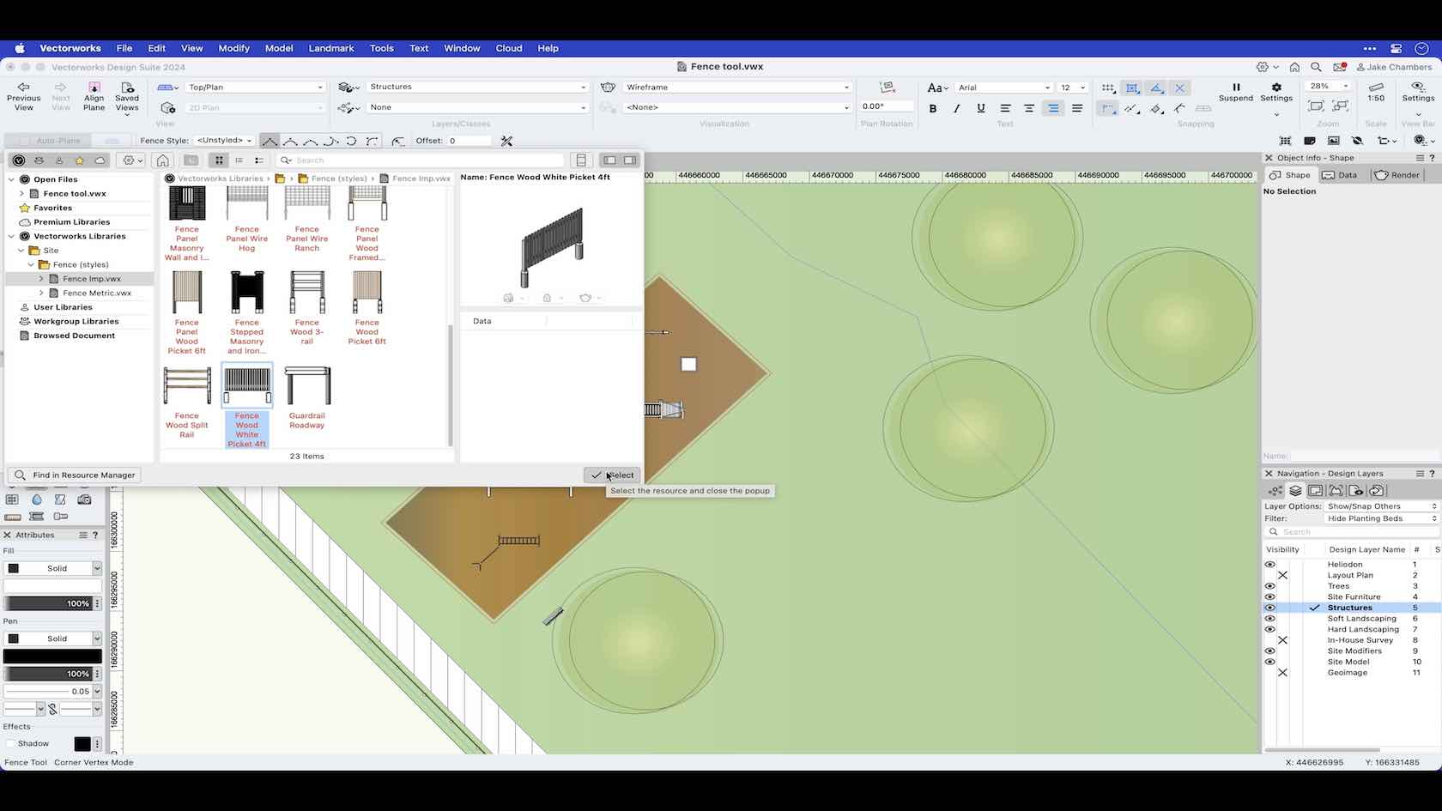Select the left text alignment icon

(x=1005, y=108)
